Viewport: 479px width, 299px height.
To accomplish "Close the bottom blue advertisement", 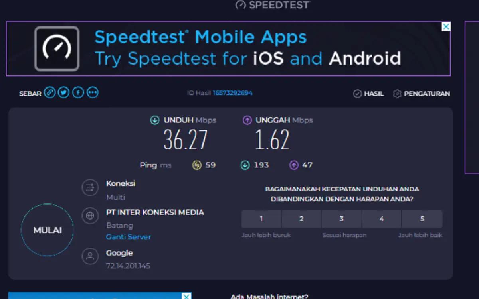I will tap(186, 296).
